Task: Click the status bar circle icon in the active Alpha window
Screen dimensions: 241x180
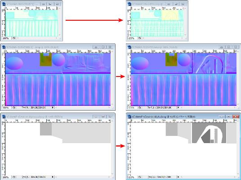Action: (x=139, y=177)
